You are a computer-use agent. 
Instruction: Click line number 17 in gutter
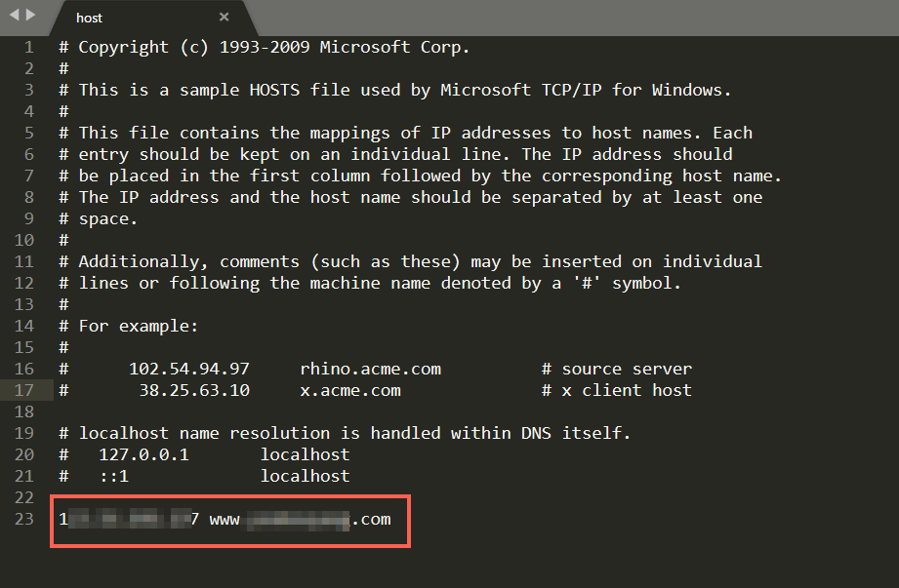click(24, 390)
